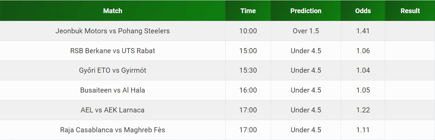
Task: Click odds value 1.11
Action: pyautogui.click(x=363, y=130)
